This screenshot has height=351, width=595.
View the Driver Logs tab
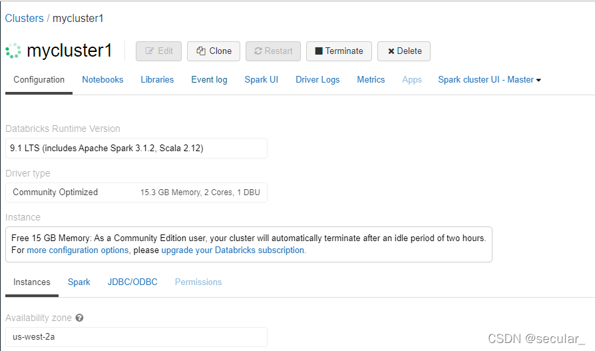(x=317, y=80)
